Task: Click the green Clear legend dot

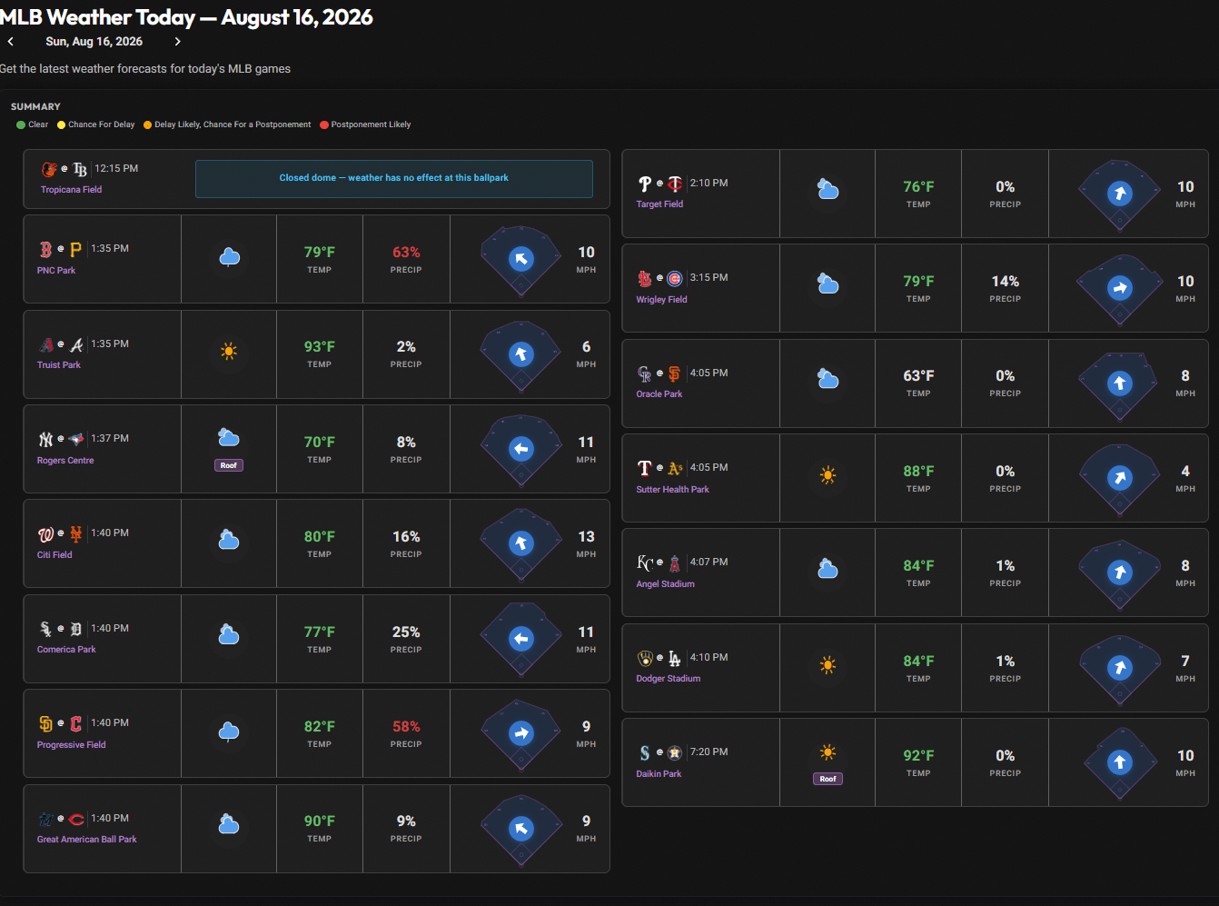Action: (21, 124)
